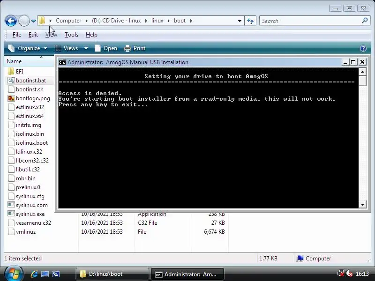The height and width of the screenshot is (281, 375).
Task: Select the pxelinux.0 file
Action: click(24, 187)
